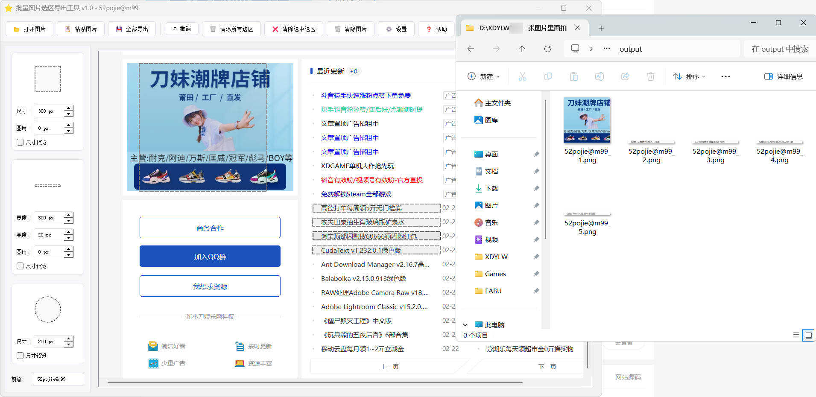Image resolution: width=816 pixels, height=397 pixels.
Task: Enable size preview for the line selection
Action: (20, 266)
